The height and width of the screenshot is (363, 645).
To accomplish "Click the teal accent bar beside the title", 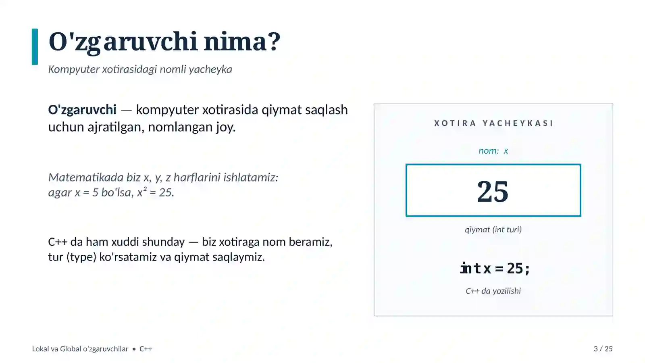I will (x=35, y=47).
